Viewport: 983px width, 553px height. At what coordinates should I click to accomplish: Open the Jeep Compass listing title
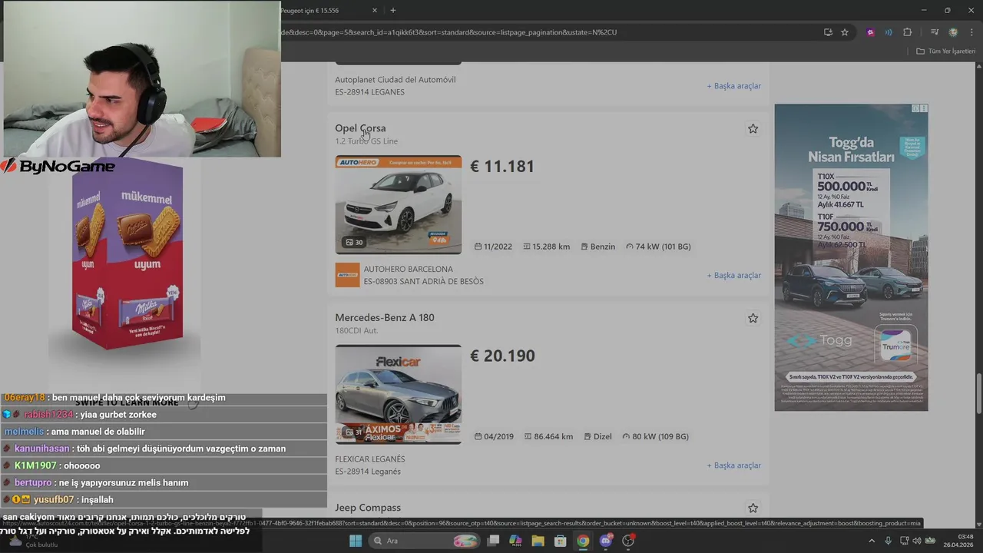coord(368,508)
